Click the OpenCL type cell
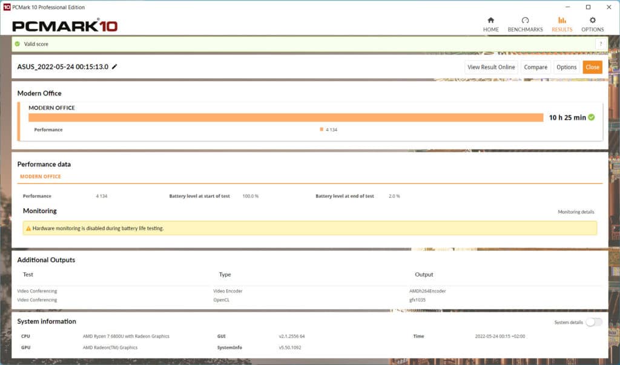 tap(221, 300)
